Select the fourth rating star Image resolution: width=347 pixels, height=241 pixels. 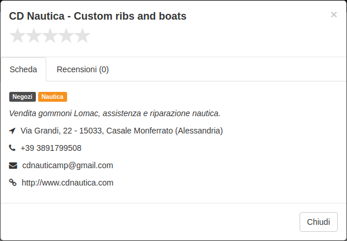(x=66, y=35)
